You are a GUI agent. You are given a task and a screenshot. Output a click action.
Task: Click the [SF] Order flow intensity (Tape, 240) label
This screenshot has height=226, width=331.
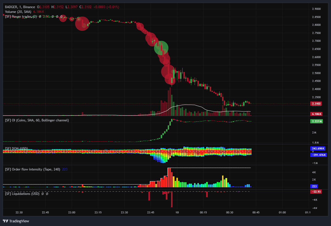(x=32, y=169)
